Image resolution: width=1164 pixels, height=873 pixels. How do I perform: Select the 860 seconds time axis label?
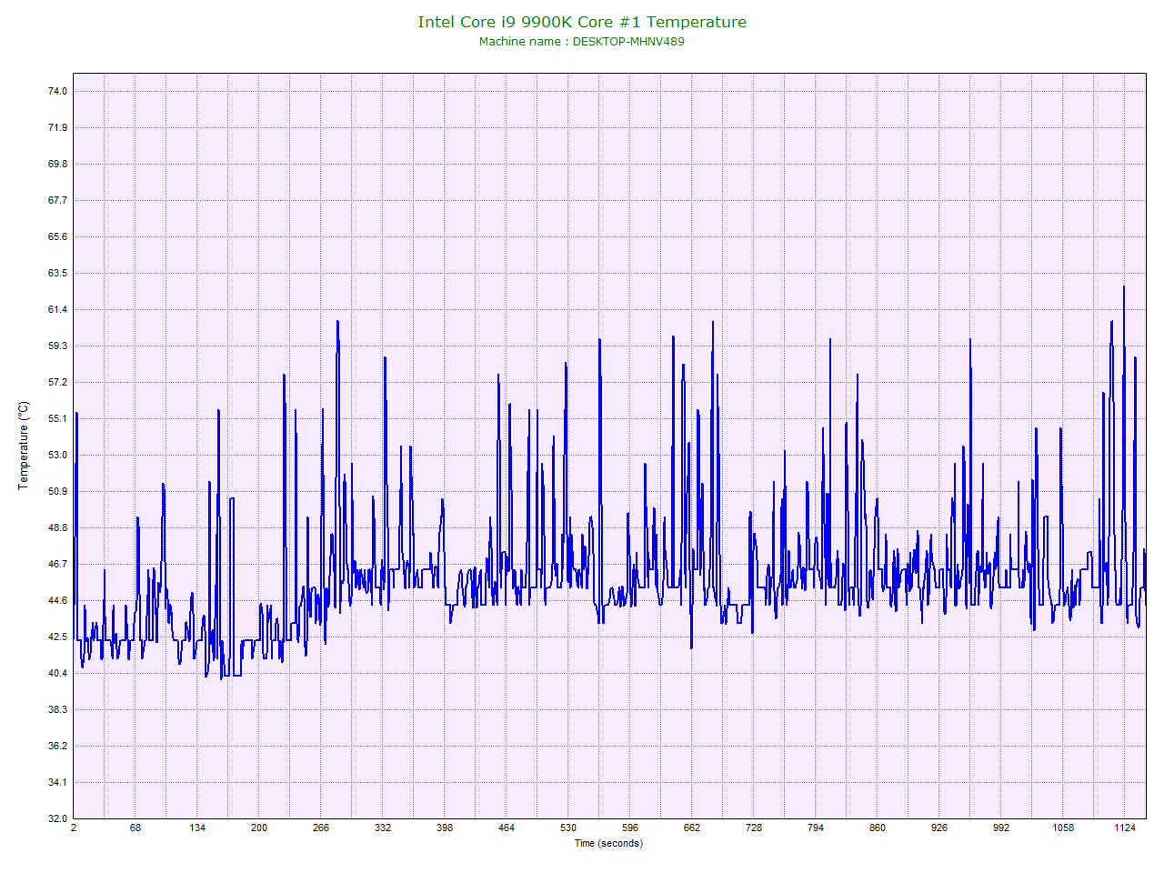(x=878, y=828)
